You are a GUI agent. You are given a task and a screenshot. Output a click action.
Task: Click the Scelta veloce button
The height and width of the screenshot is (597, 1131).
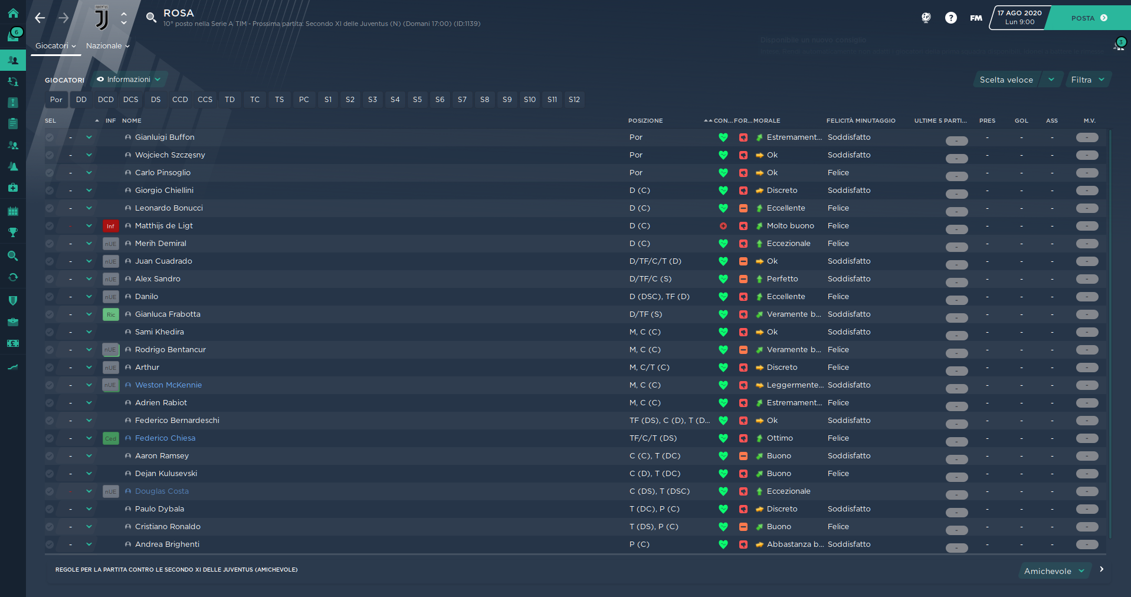point(1007,80)
